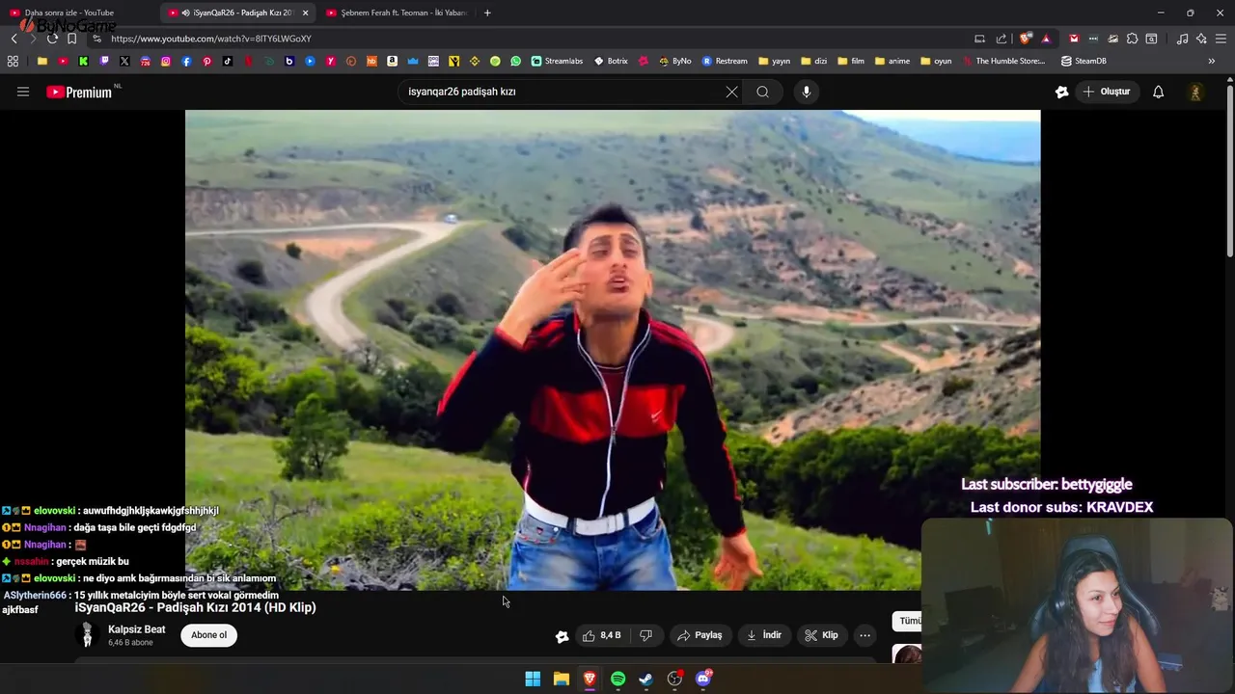Image resolution: width=1235 pixels, height=694 pixels.
Task: Open the Pinterest bookmark
Action: [x=207, y=61]
